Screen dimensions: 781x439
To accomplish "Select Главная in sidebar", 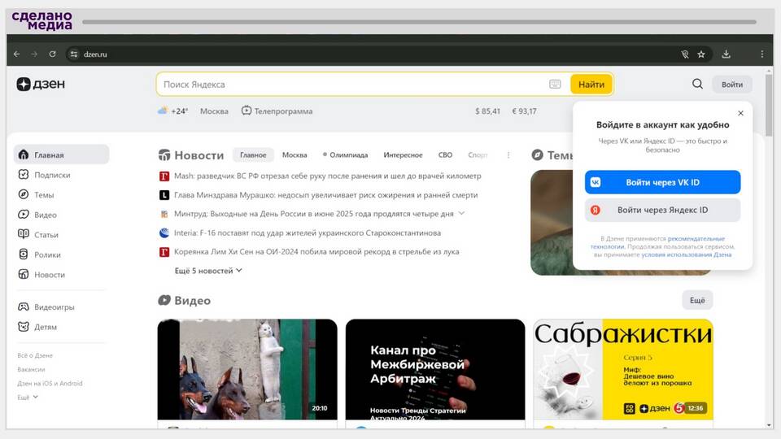I will (x=61, y=154).
